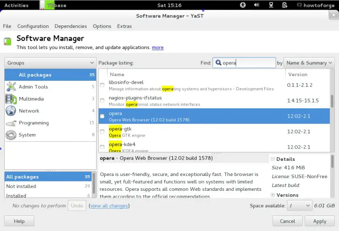Tick the opera package checkbox
The height and width of the screenshot is (231, 339).
[x=102, y=116]
